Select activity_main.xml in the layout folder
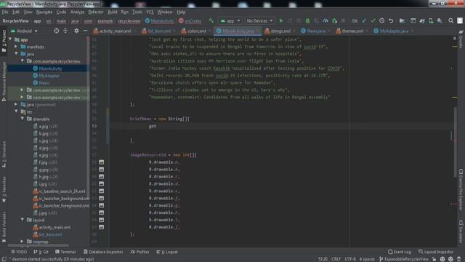 tap(52, 227)
